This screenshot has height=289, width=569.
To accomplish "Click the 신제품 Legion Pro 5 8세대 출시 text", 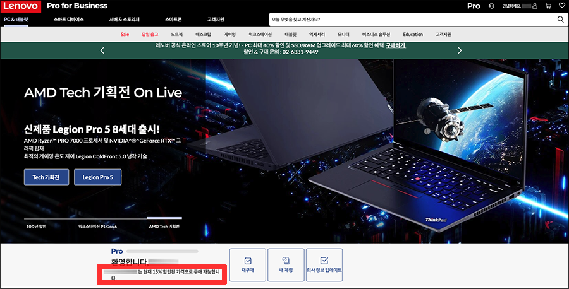I will click(92, 129).
